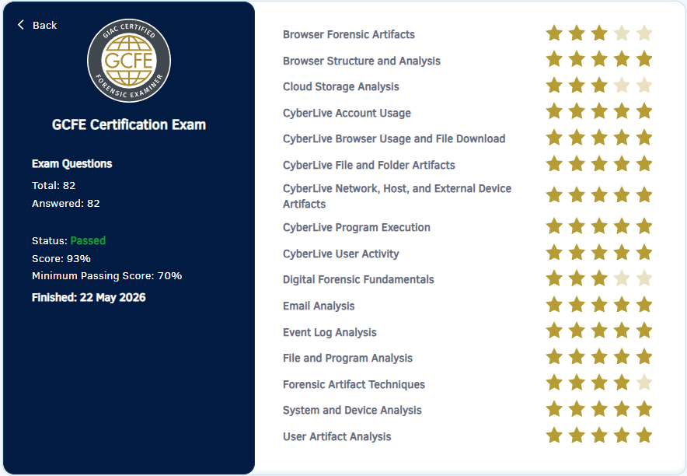Click the Answered: 82 text
The width and height of the screenshot is (687, 476).
tap(66, 203)
